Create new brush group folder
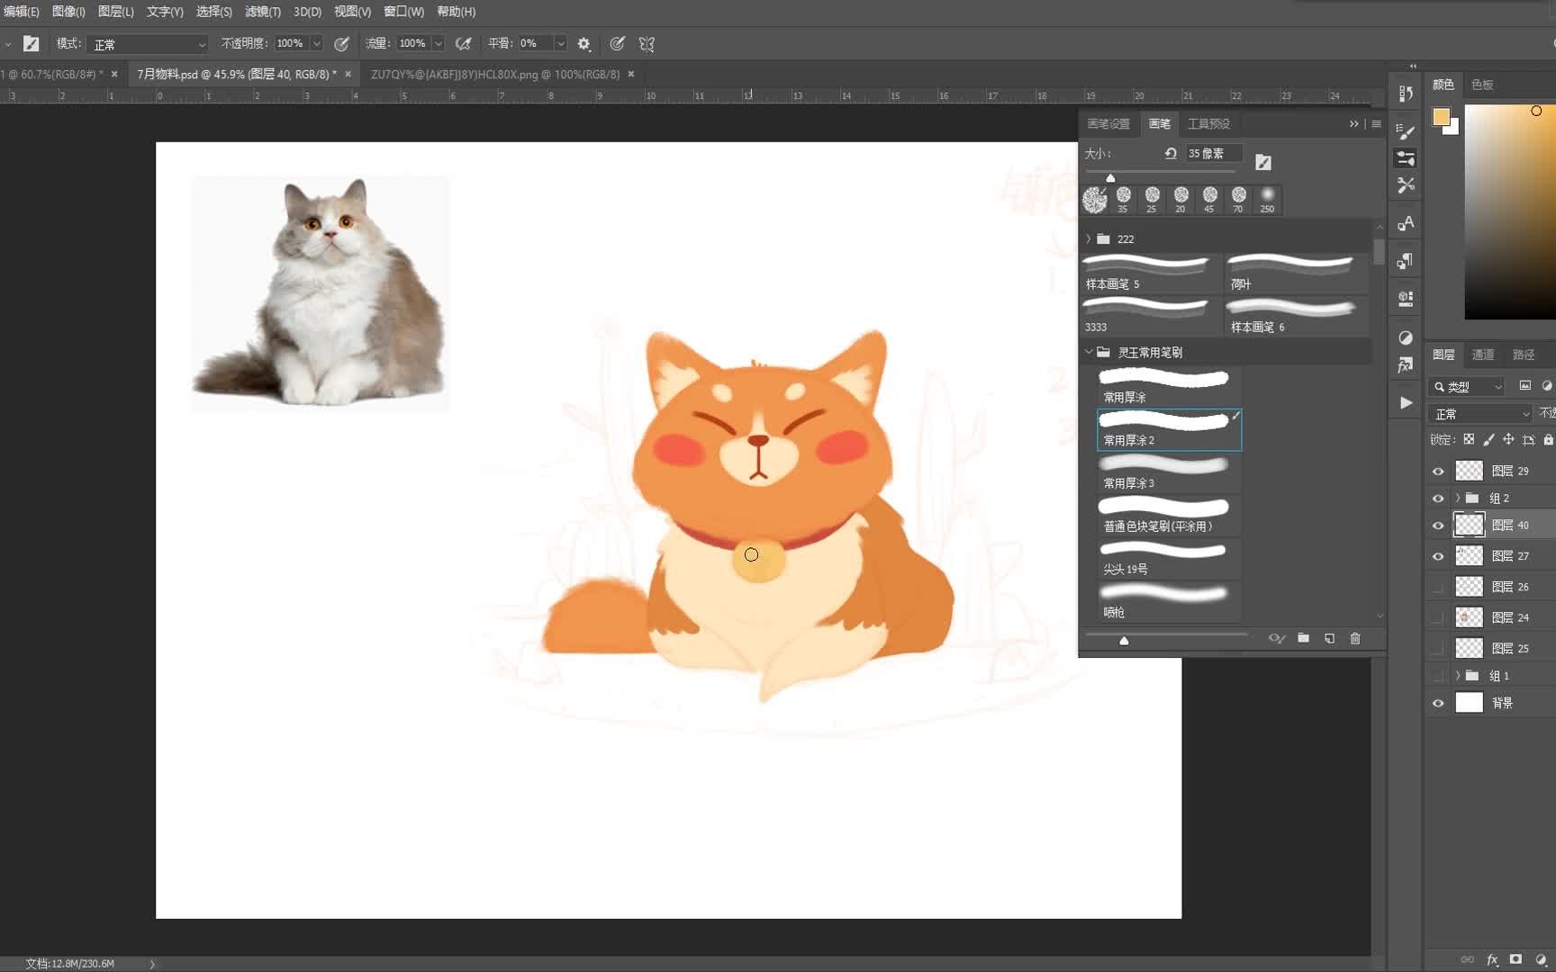The width and height of the screenshot is (1556, 972). [x=1303, y=638]
